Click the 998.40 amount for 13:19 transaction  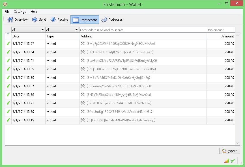coord(229,120)
